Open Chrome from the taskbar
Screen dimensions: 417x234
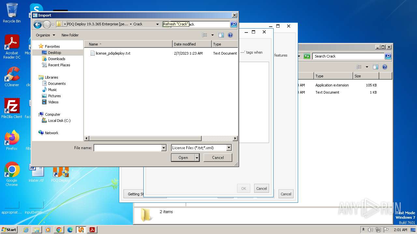tap(59, 230)
